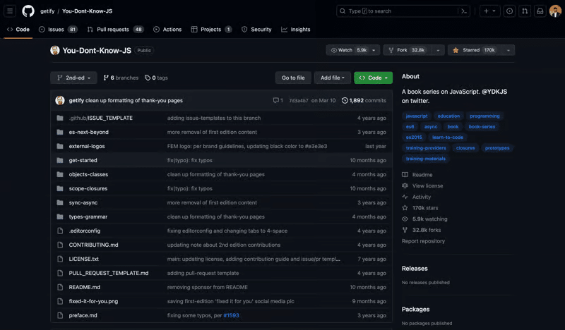The width and height of the screenshot is (565, 330).
Task: Open the command palette icon
Action: [x=464, y=11]
